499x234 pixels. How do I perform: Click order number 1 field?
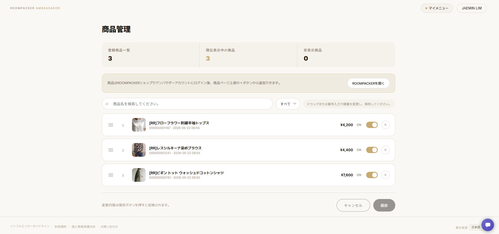click(x=123, y=125)
